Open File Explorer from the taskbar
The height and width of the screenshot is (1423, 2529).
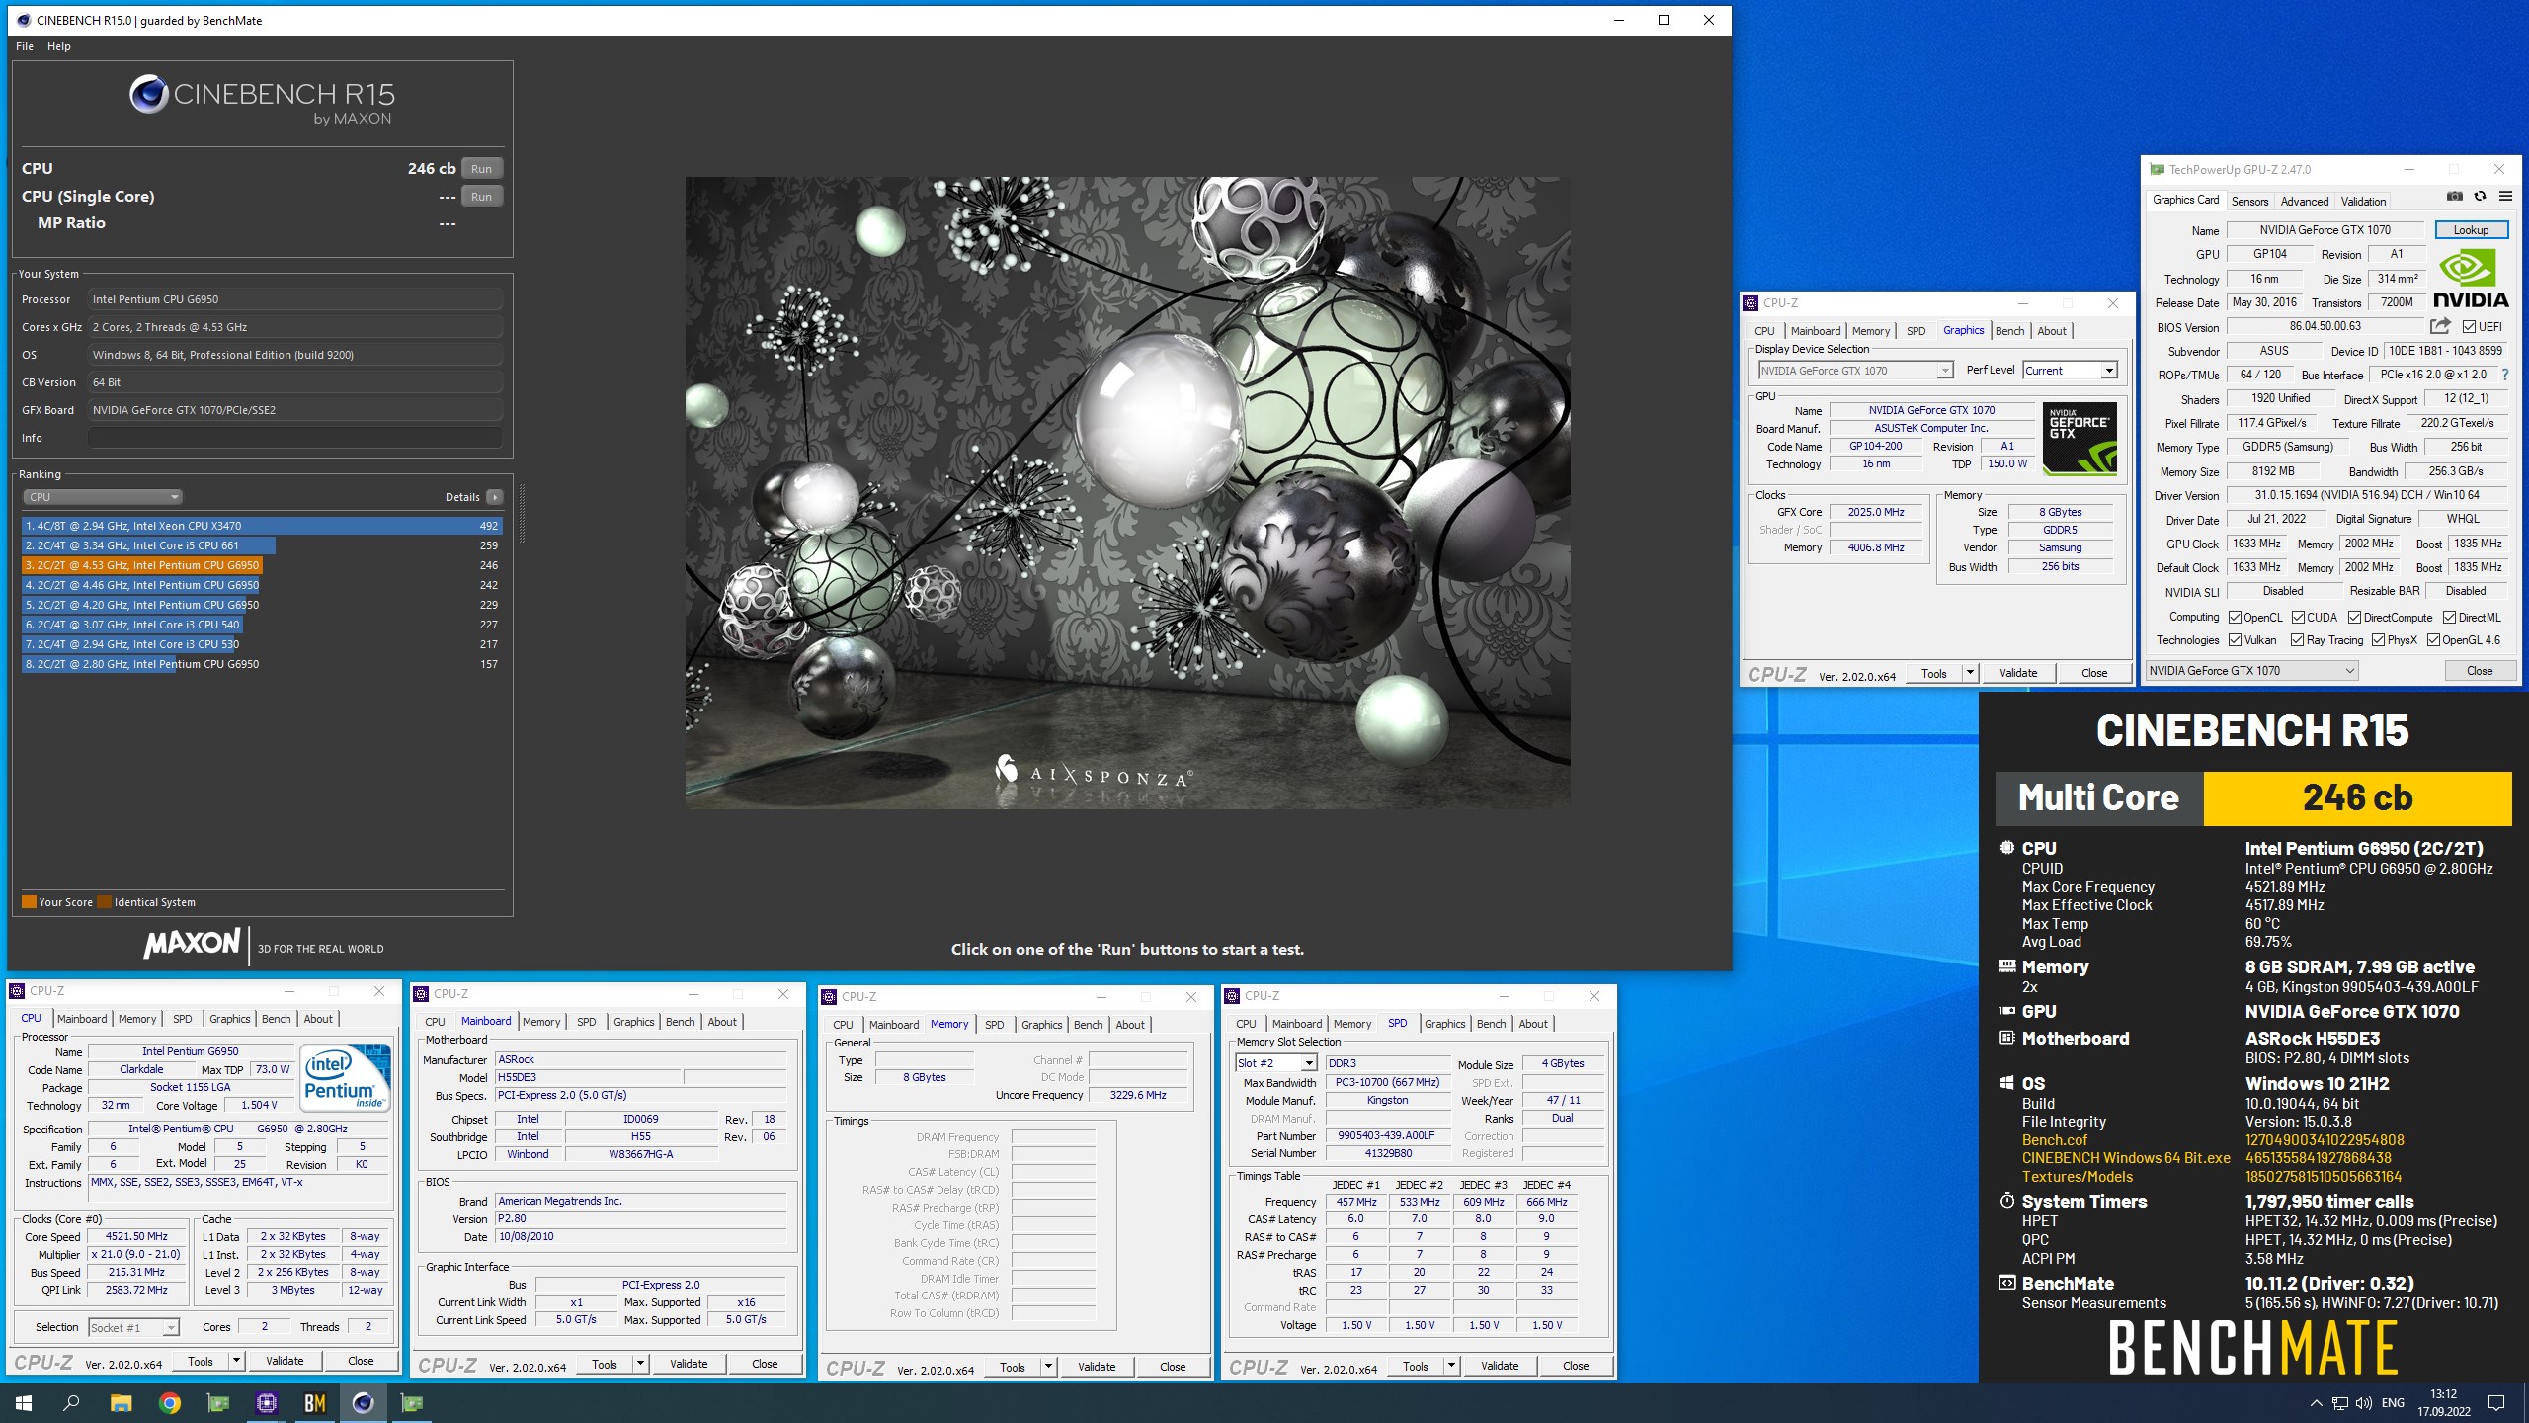[x=121, y=1402]
